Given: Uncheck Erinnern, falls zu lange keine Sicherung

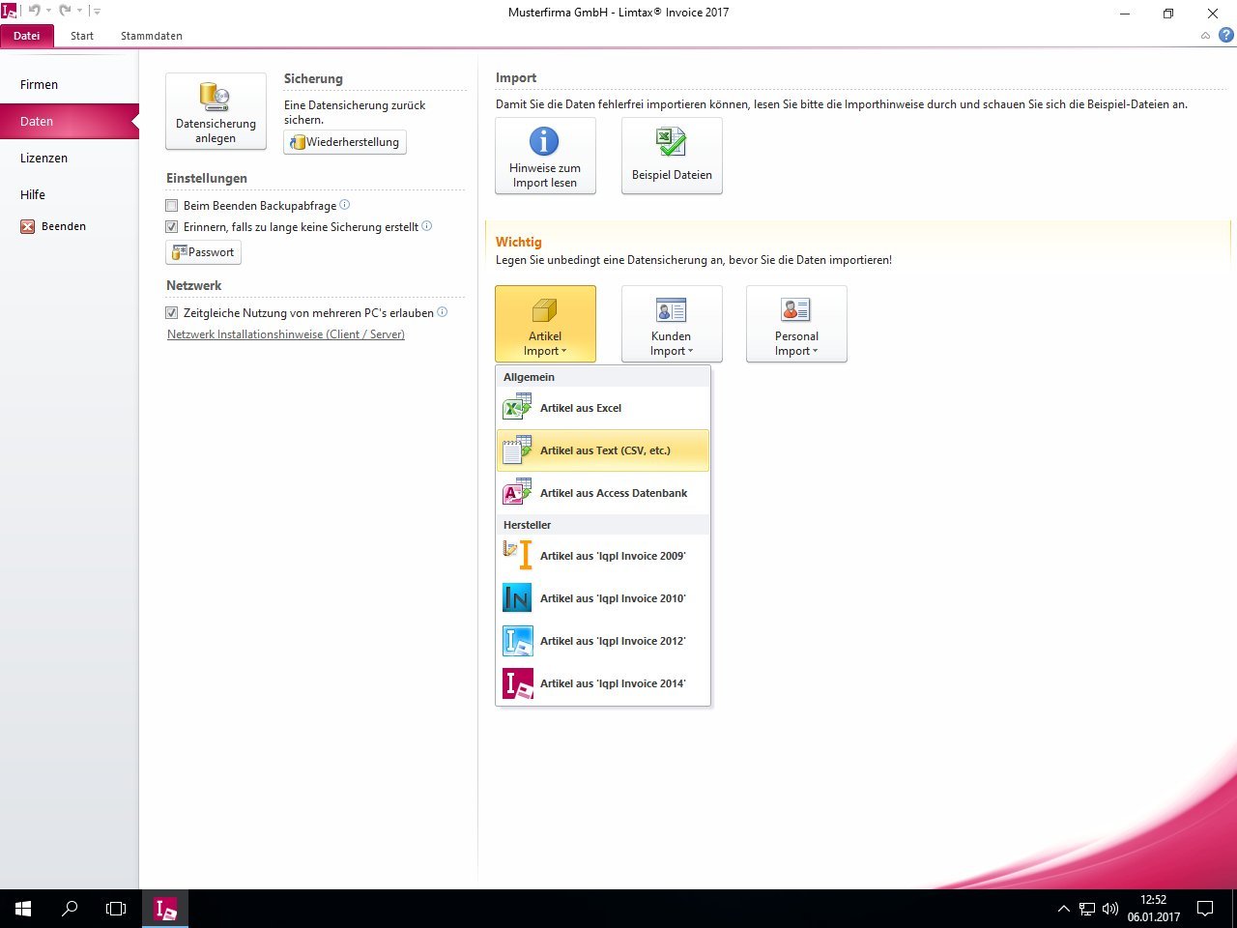Looking at the screenshot, I should coord(172,227).
